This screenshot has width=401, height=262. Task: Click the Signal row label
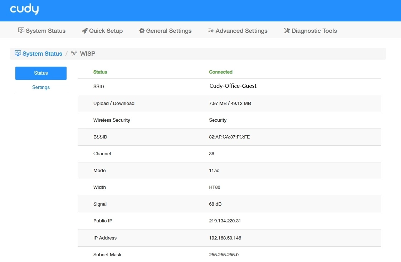tap(100, 204)
